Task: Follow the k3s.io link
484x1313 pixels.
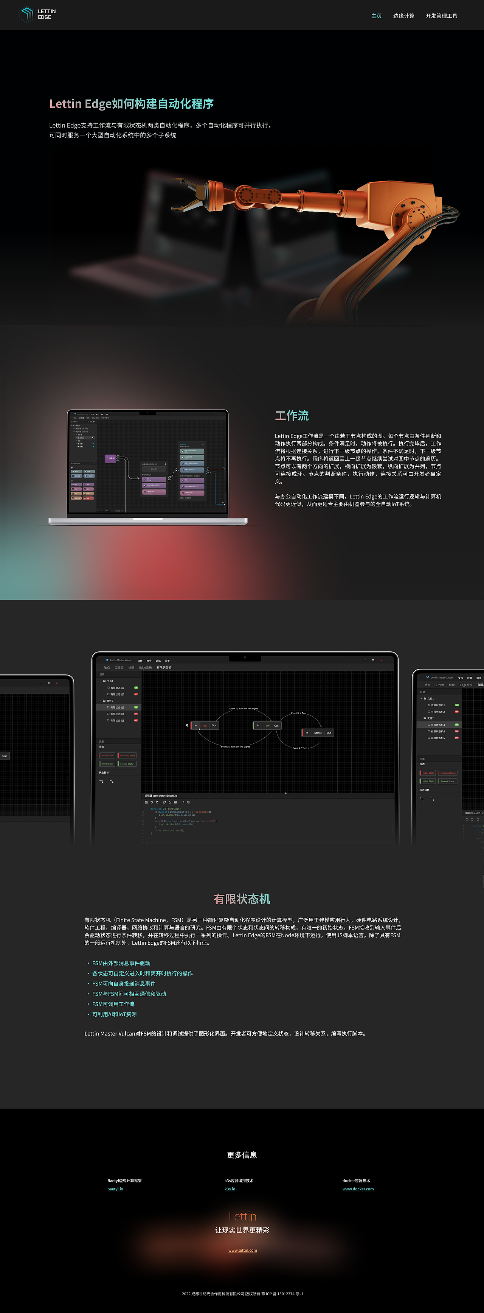Action: pos(230,1189)
